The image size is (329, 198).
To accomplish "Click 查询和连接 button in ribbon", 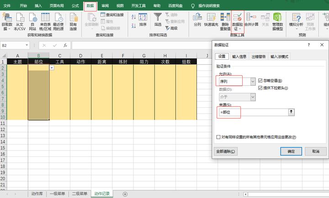I will coord(112,15).
